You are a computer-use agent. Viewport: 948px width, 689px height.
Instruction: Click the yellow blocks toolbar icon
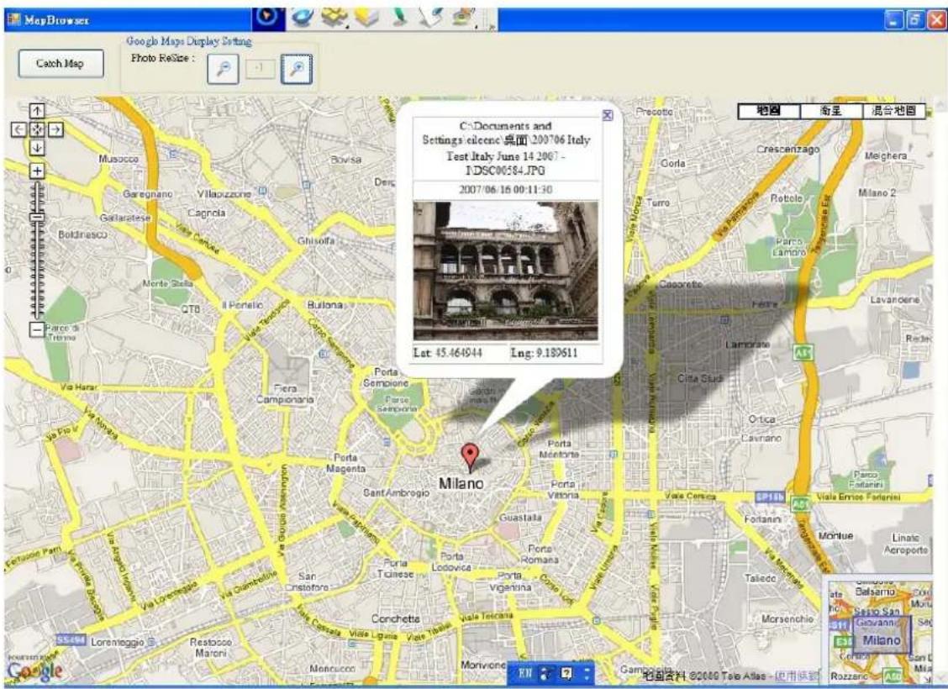(334, 16)
